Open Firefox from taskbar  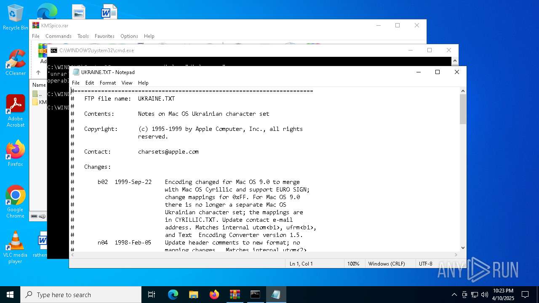pyautogui.click(x=214, y=295)
